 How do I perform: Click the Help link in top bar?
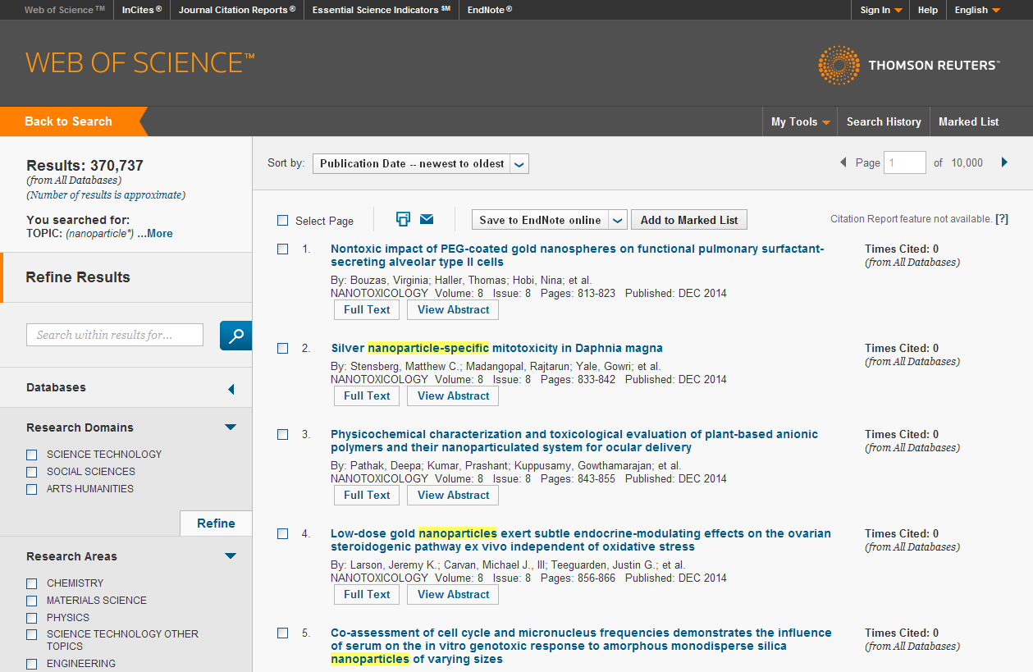click(928, 10)
